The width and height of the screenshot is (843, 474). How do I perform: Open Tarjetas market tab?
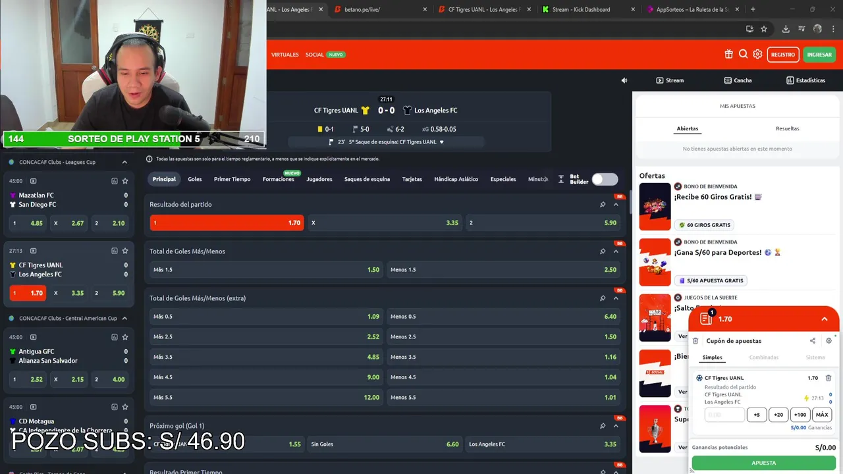[412, 179]
